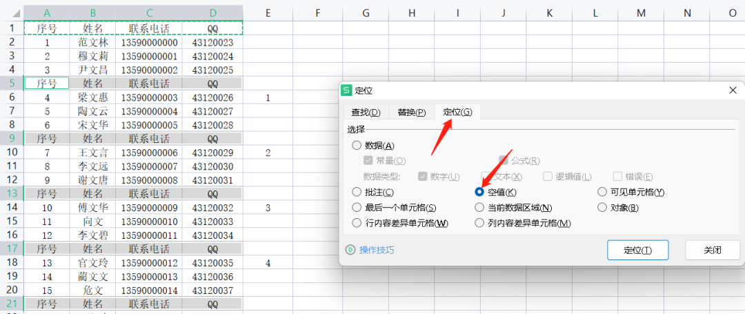Select column D header
Screen dimensions: 745x314
click(x=213, y=13)
